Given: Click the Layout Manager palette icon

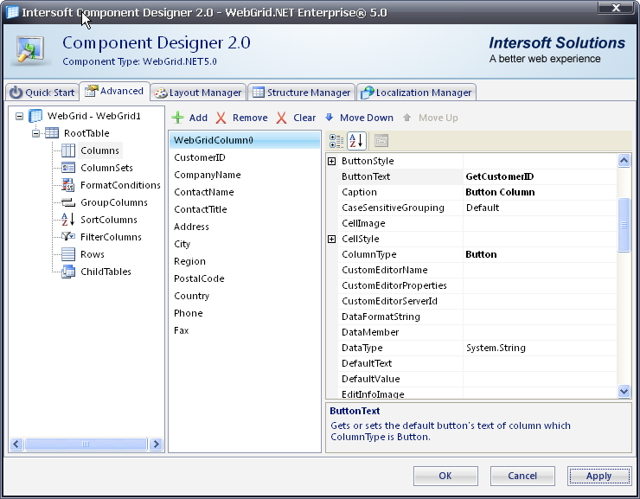Looking at the screenshot, I should (161, 93).
